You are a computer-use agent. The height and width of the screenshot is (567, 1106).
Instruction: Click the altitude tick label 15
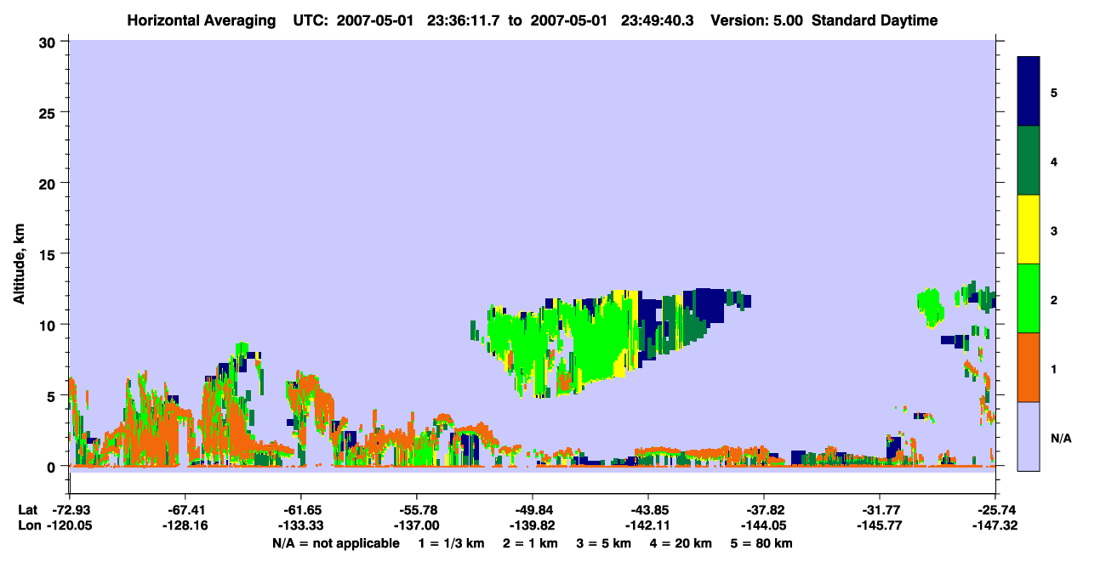point(49,254)
